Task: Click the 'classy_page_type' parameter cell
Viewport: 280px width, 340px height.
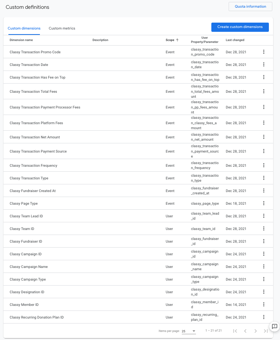Action: tap(205, 204)
